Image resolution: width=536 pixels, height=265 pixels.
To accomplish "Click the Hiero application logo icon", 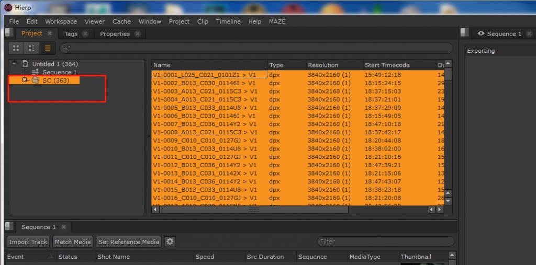I will click(x=8, y=7).
